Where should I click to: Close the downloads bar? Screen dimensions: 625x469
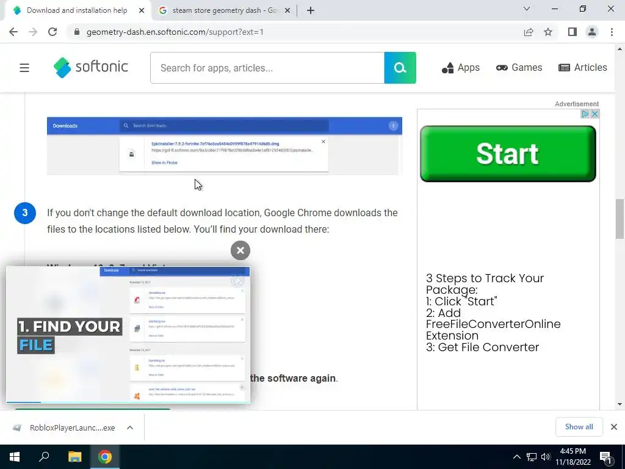pos(614,427)
